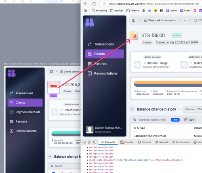Open the Abshire - Berge admin account link
This screenshot has width=202, height=173.
point(157,63)
